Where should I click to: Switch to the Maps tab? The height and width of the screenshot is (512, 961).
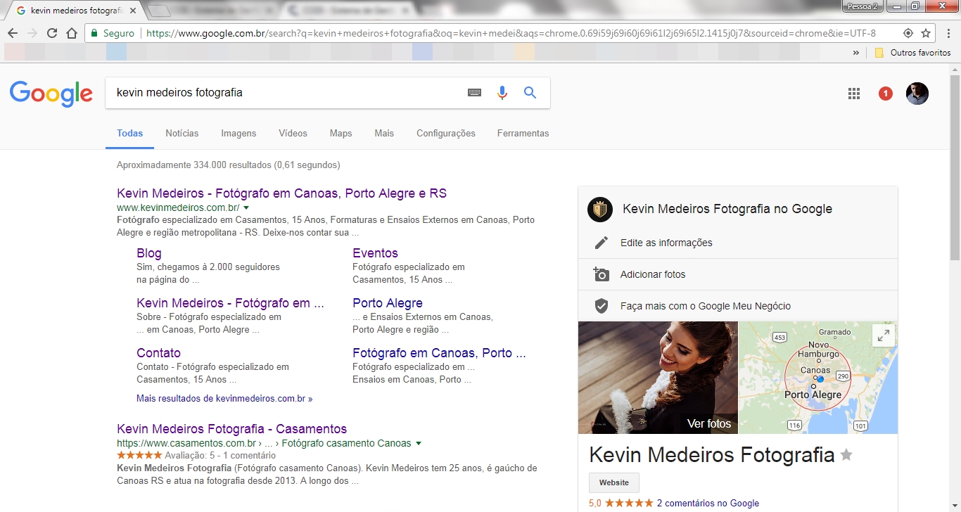(341, 133)
